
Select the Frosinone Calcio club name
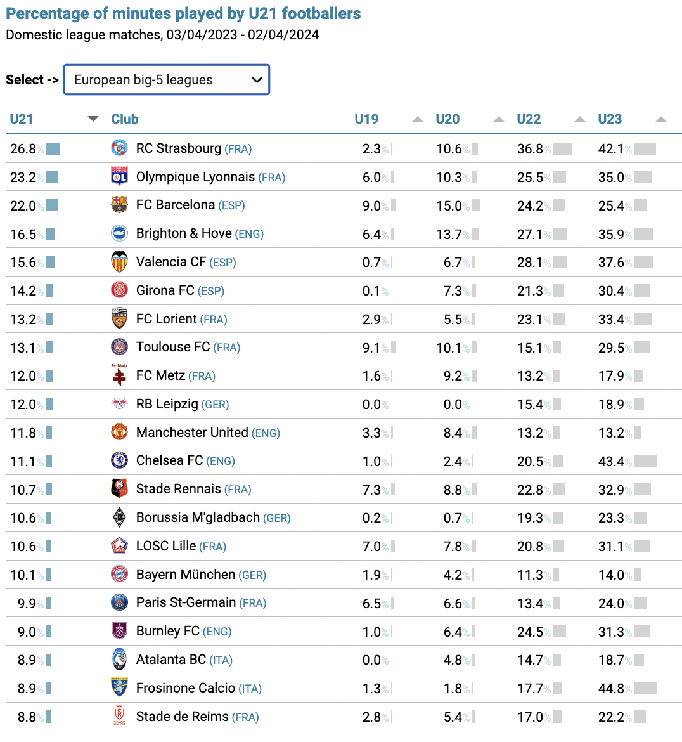click(x=186, y=688)
